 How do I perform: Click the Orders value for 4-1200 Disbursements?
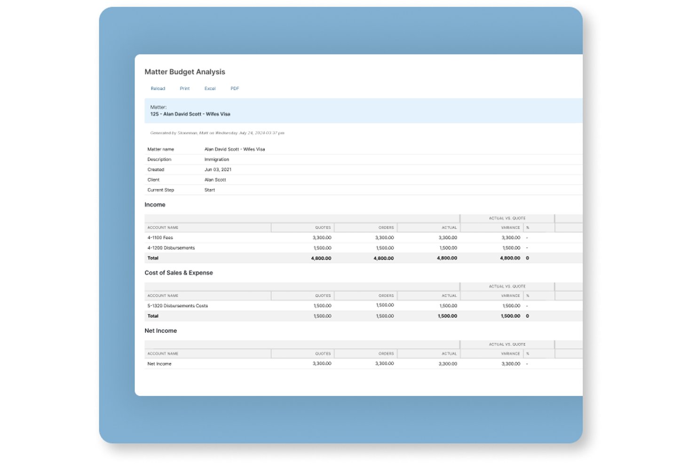coord(385,248)
